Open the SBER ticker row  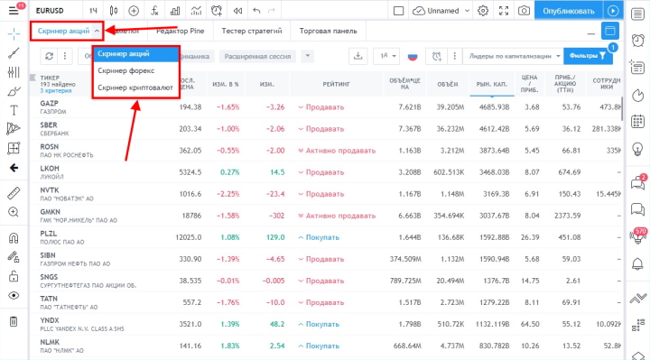tap(325, 129)
